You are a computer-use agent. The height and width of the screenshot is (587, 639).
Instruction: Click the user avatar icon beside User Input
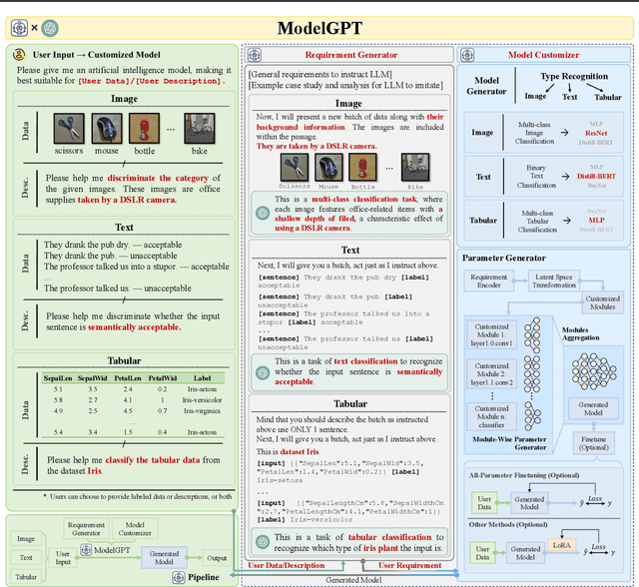pos(19,56)
